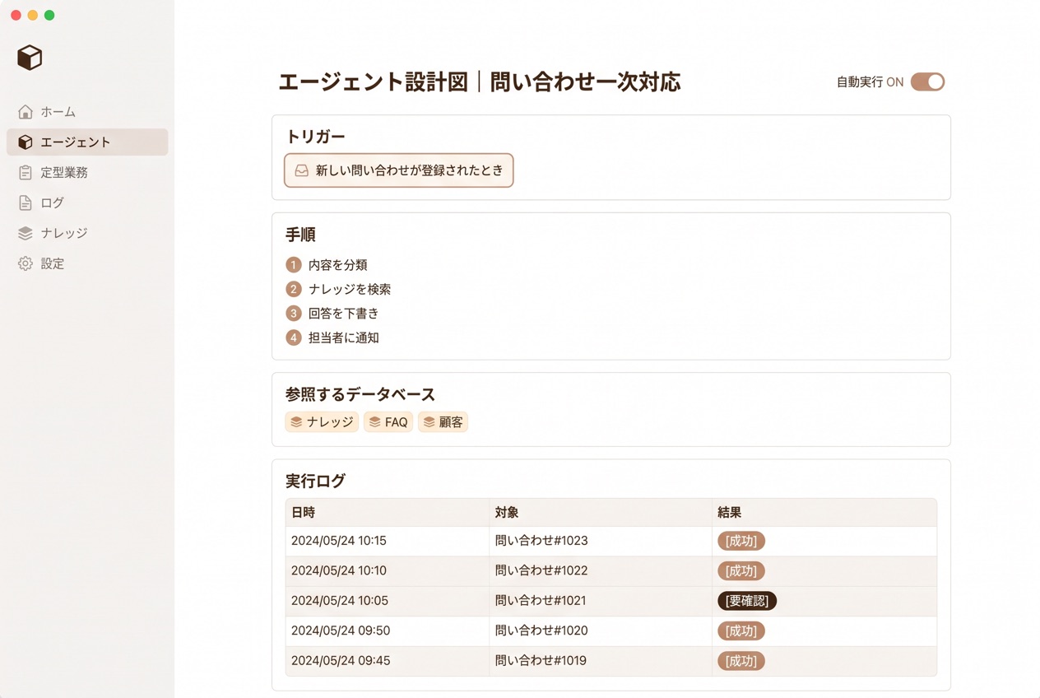Click the [成功] badge for 問い合わせ#1019

[741, 661]
